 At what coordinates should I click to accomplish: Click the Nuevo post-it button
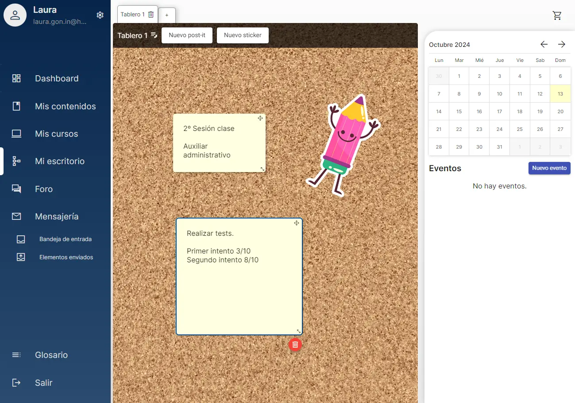coord(187,35)
